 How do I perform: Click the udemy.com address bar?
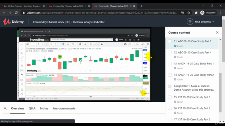102,13
